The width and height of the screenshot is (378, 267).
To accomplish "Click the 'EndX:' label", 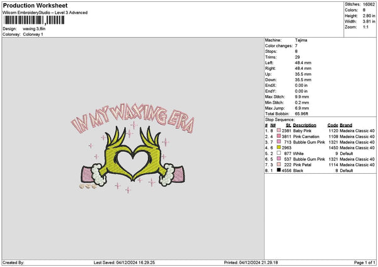I will (271, 85).
